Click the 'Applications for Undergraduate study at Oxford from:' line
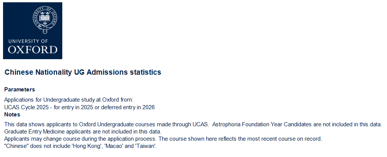This screenshot has height=157, width=387. pos(69,100)
